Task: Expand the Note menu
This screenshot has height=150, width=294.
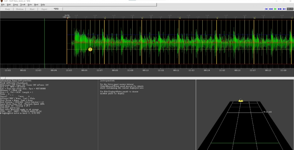Action: [x=30, y=5]
